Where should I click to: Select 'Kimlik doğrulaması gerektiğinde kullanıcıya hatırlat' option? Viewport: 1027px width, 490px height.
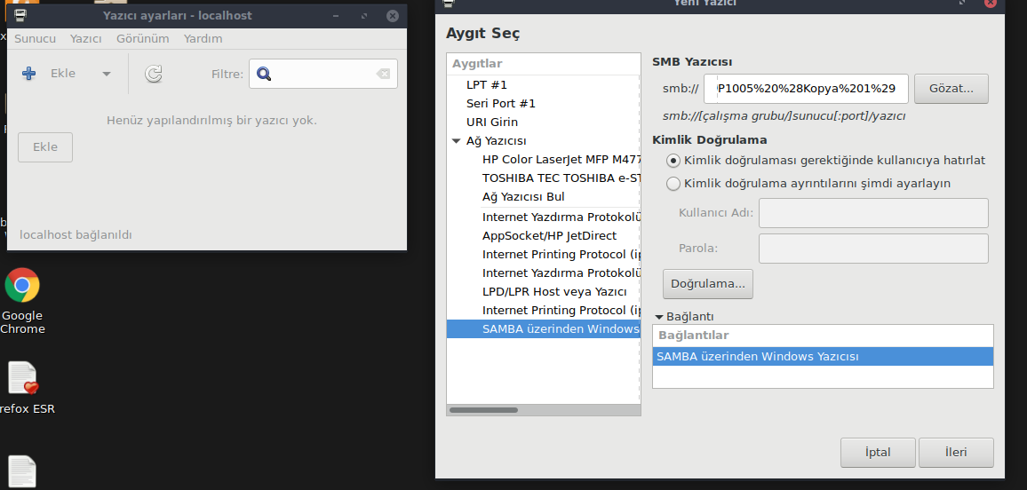pyautogui.click(x=673, y=161)
